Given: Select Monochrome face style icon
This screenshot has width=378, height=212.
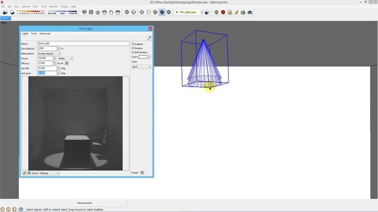Looking at the screenshot, I should tap(169, 12).
